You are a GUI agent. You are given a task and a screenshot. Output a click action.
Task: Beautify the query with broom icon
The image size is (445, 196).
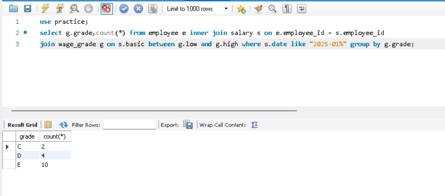258,9
